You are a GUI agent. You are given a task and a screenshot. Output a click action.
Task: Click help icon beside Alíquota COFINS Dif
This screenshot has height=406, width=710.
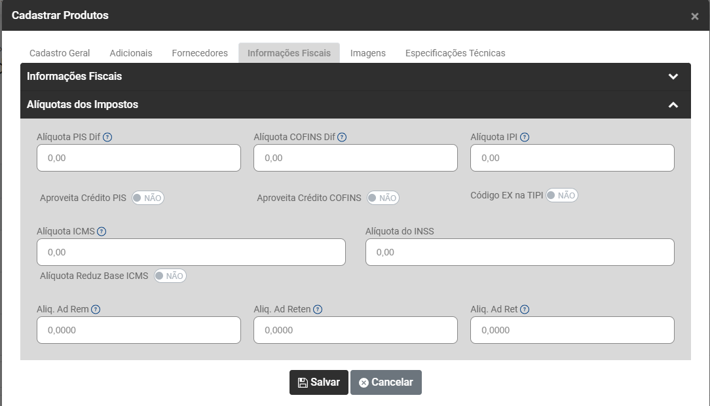(342, 138)
